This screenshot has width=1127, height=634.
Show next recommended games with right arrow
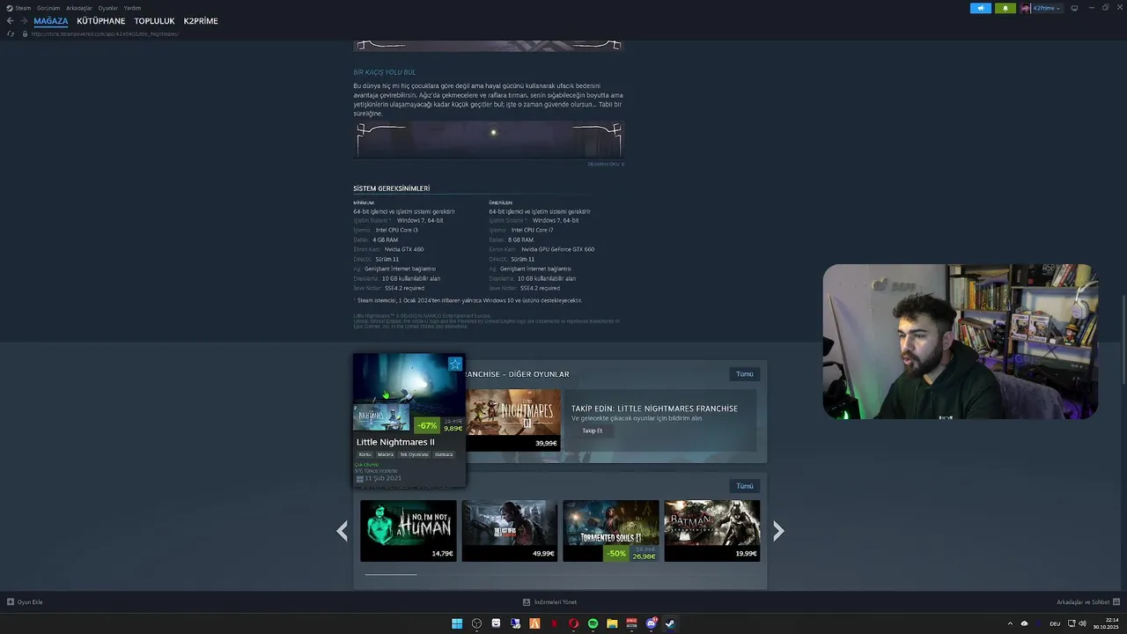point(778,530)
